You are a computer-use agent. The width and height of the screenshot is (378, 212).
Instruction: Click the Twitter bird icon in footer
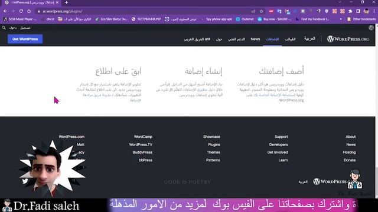pos(25,181)
